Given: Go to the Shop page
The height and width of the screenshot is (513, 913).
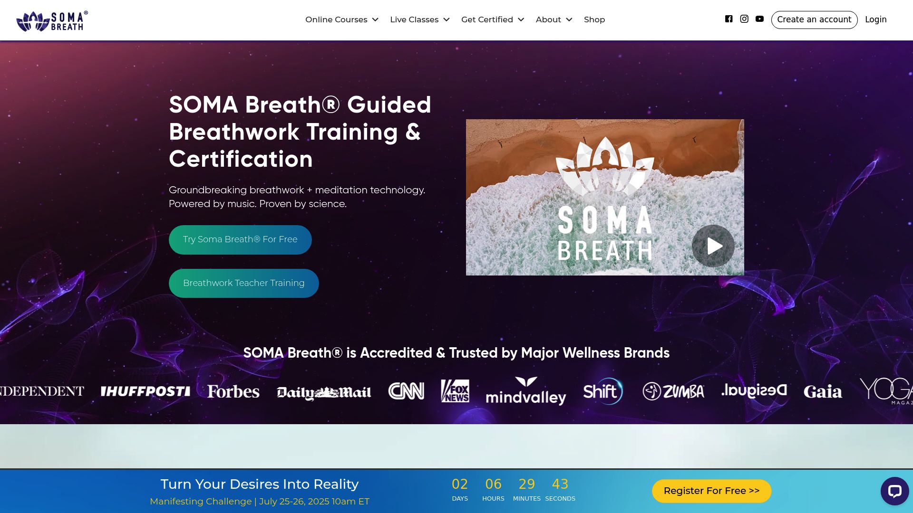Looking at the screenshot, I should 594,19.
